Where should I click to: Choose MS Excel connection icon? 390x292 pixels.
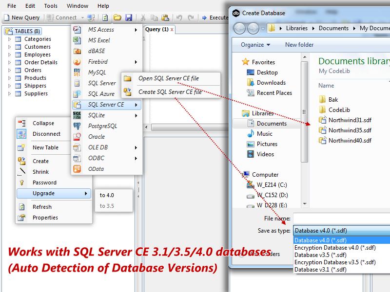[77, 40]
